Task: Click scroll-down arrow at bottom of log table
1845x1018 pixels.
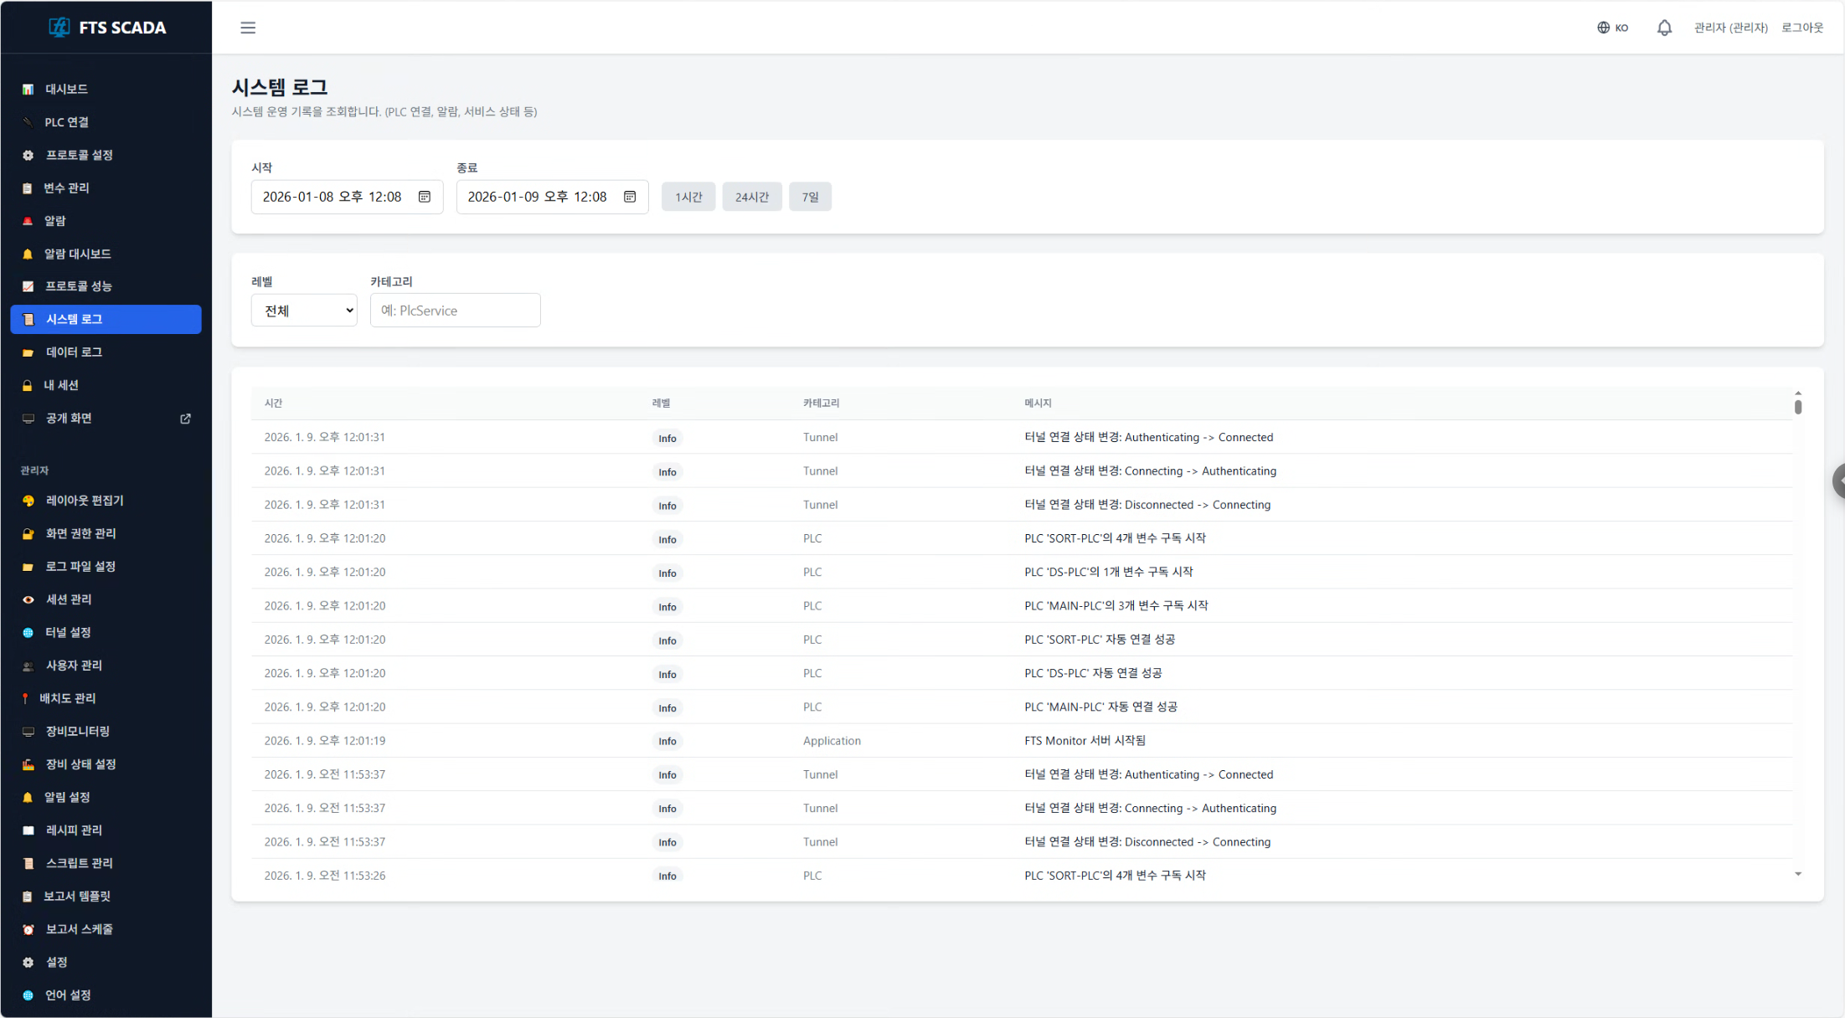Action: (x=1797, y=874)
